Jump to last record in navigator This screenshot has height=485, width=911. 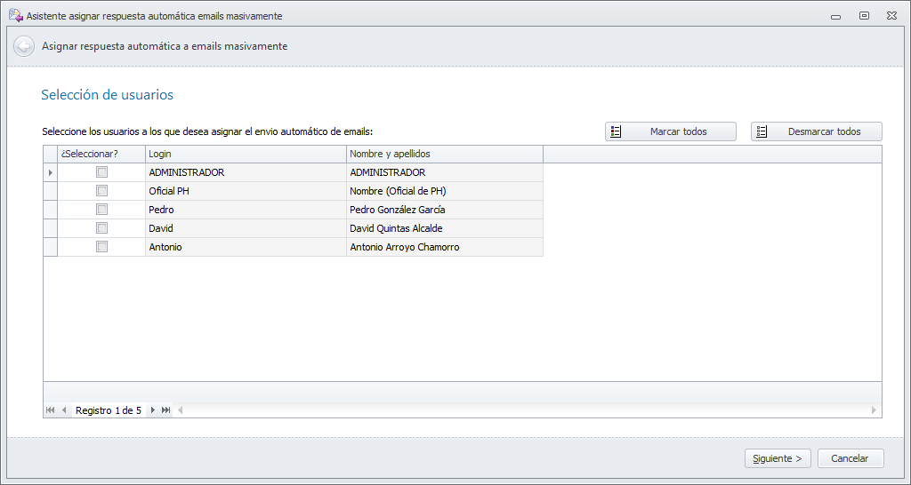[166, 410]
